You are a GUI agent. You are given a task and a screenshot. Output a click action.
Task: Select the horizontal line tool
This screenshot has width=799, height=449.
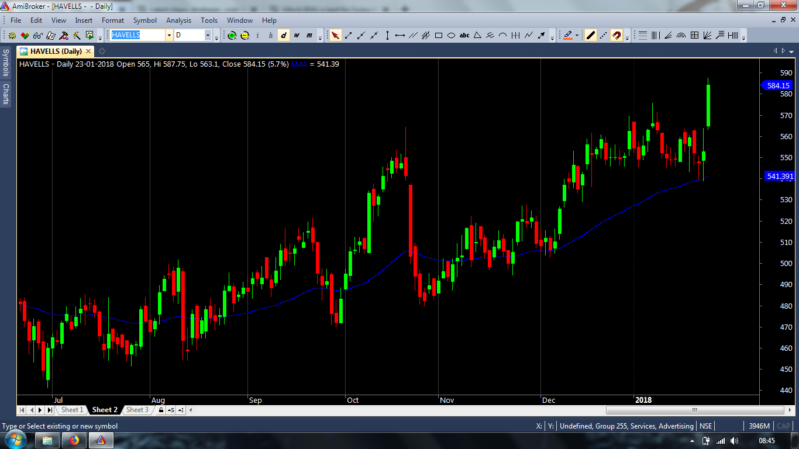[x=400, y=35]
